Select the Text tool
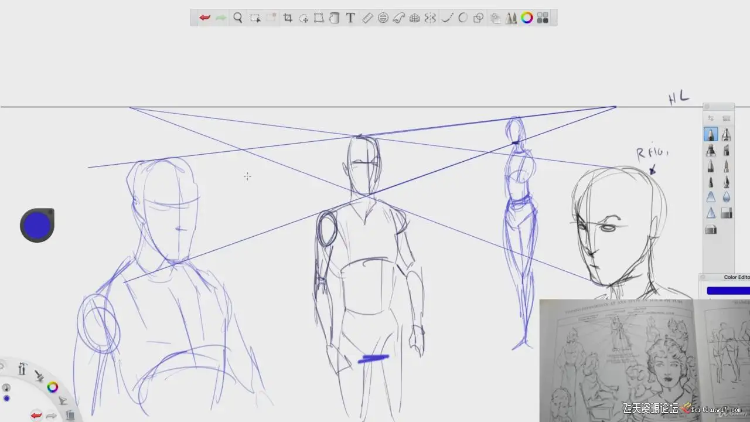 point(350,18)
